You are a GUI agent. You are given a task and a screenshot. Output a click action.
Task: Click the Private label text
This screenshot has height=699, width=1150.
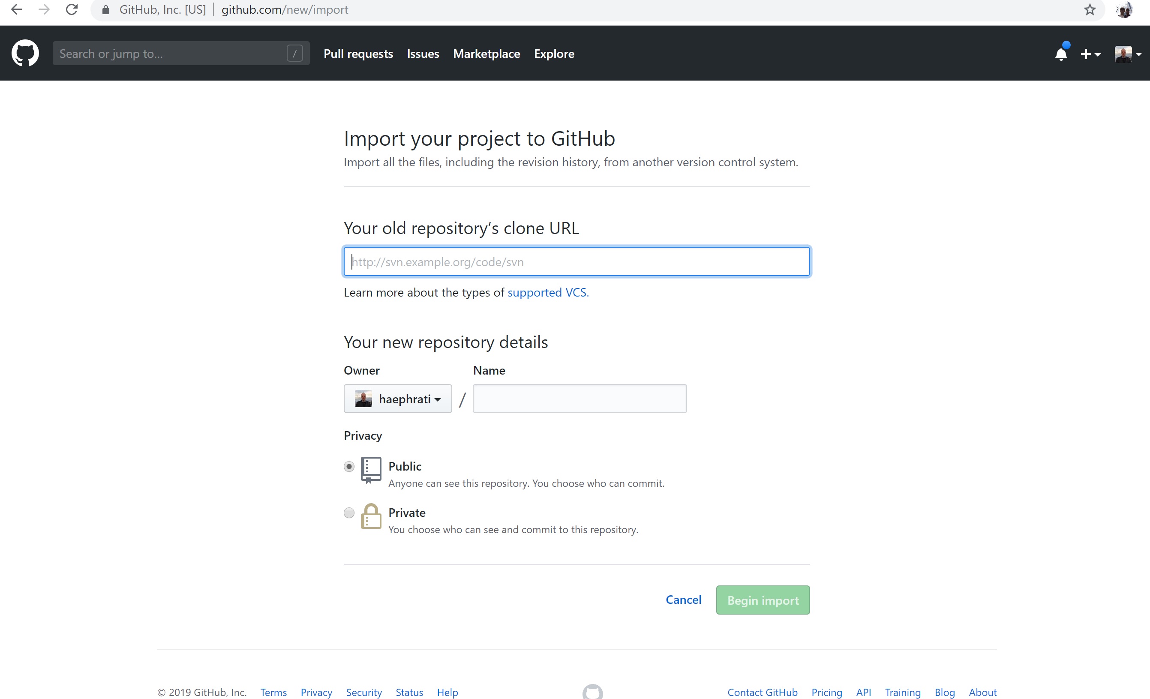point(406,512)
